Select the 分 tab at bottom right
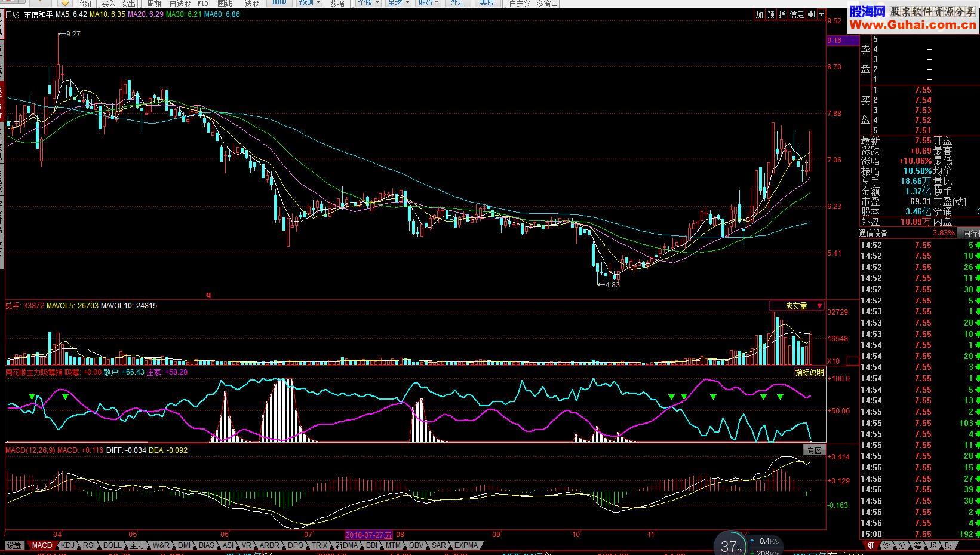The width and height of the screenshot is (980, 555). click(902, 545)
